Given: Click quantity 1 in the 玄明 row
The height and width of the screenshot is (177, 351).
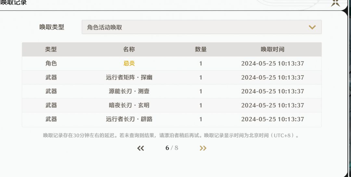Looking at the screenshot, I should 201,106.
